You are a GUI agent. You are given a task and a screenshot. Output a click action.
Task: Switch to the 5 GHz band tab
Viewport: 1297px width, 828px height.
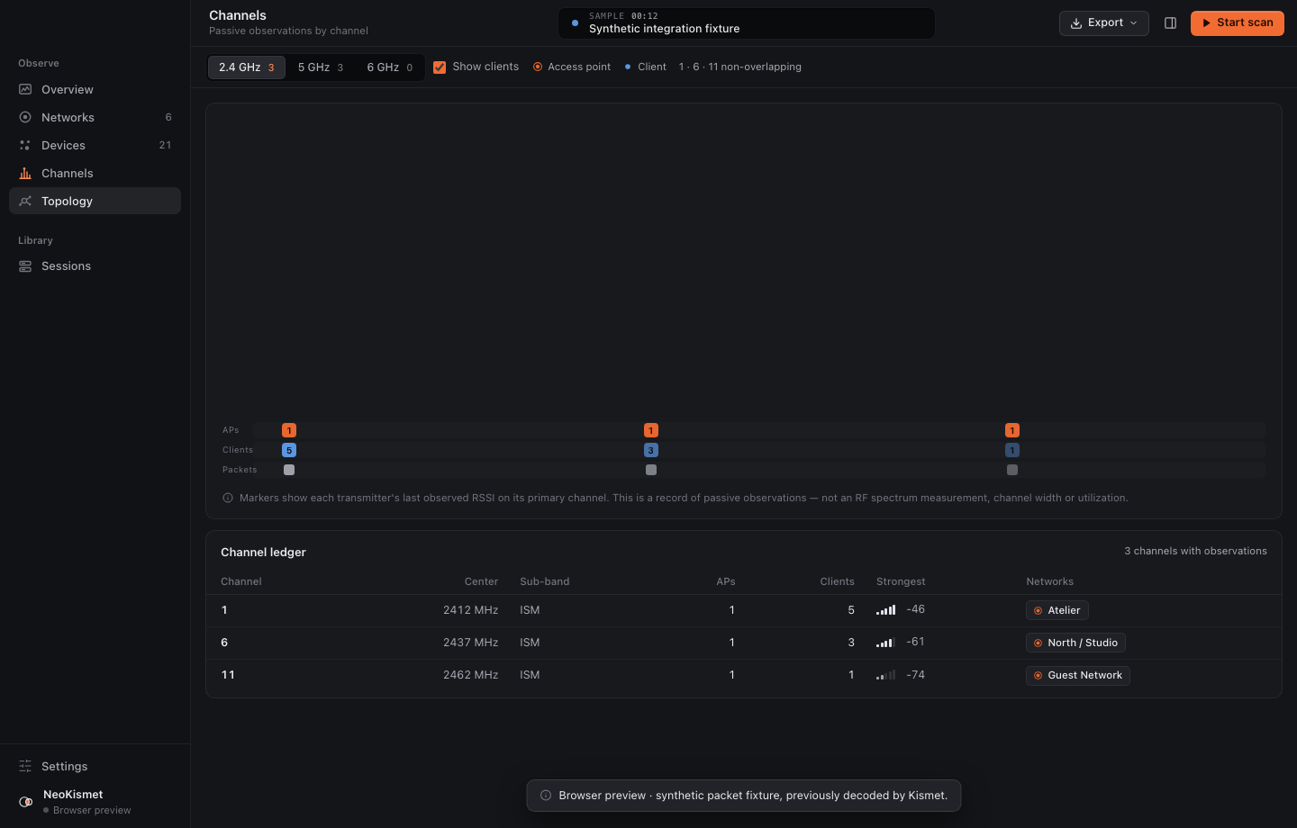click(x=321, y=67)
